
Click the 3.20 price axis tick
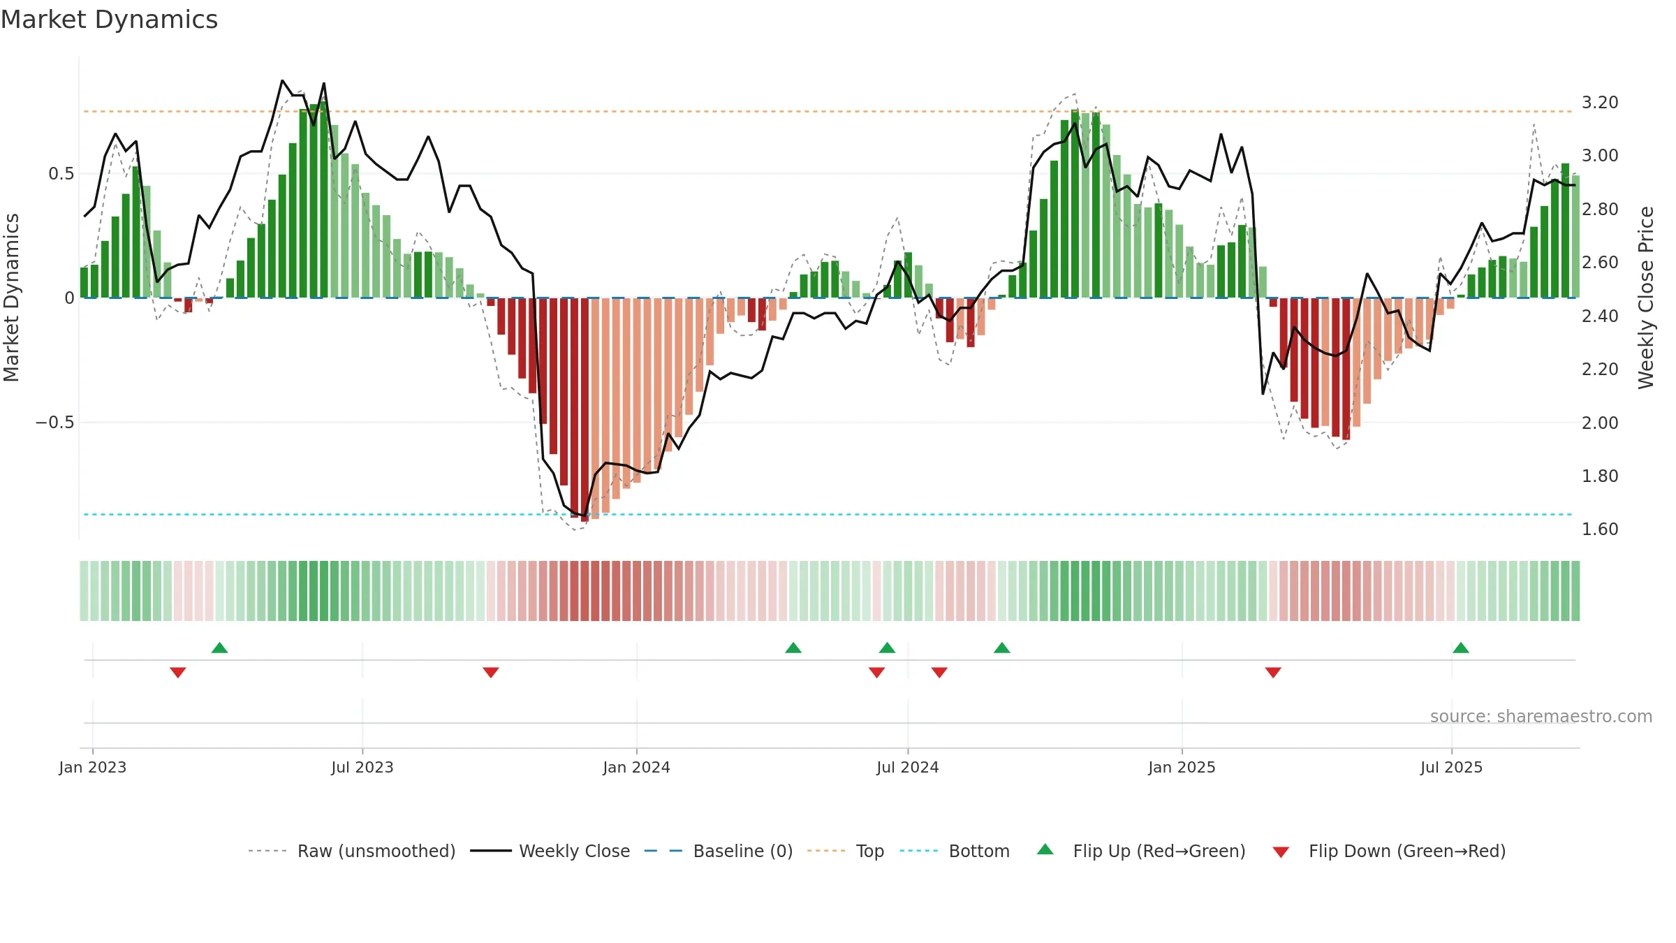click(1600, 103)
